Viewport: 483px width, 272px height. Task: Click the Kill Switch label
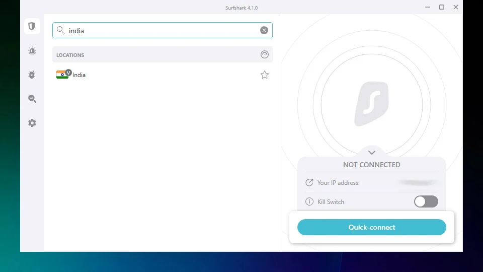pyautogui.click(x=331, y=202)
